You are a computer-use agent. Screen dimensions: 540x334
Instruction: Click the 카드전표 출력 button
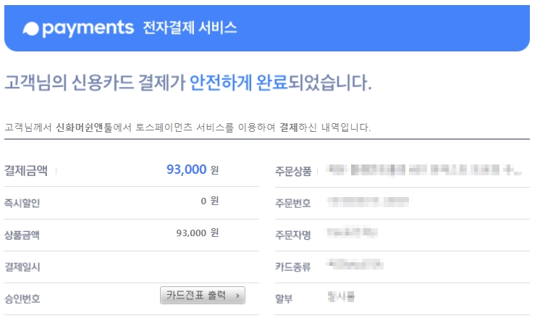[203, 295]
